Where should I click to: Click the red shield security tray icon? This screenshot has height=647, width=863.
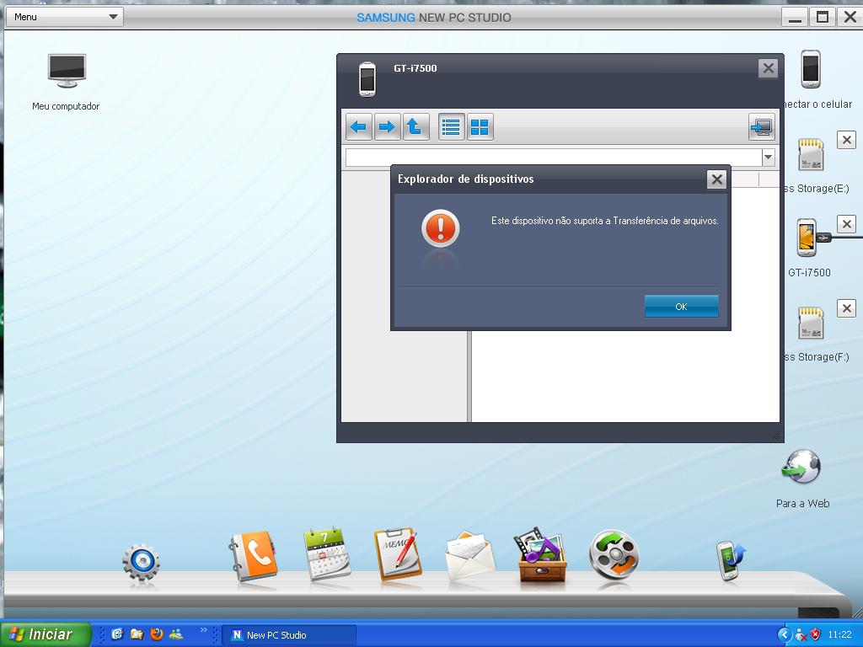[x=816, y=635]
